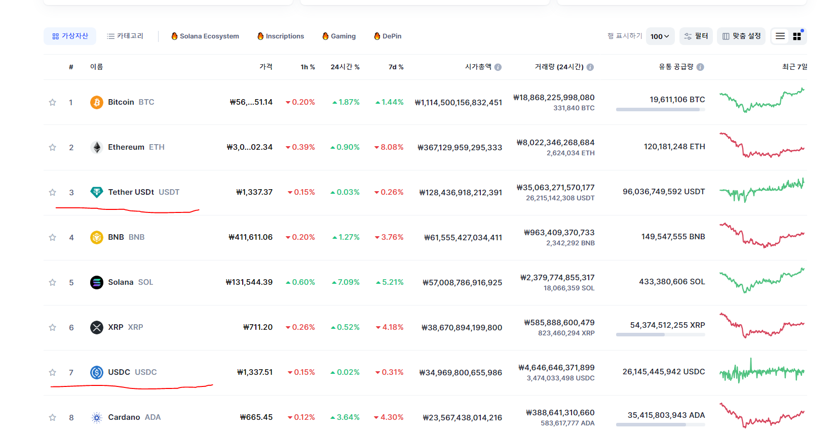Click Bitcoin circulating supply progress bar
This screenshot has height=435, width=837.
(661, 109)
